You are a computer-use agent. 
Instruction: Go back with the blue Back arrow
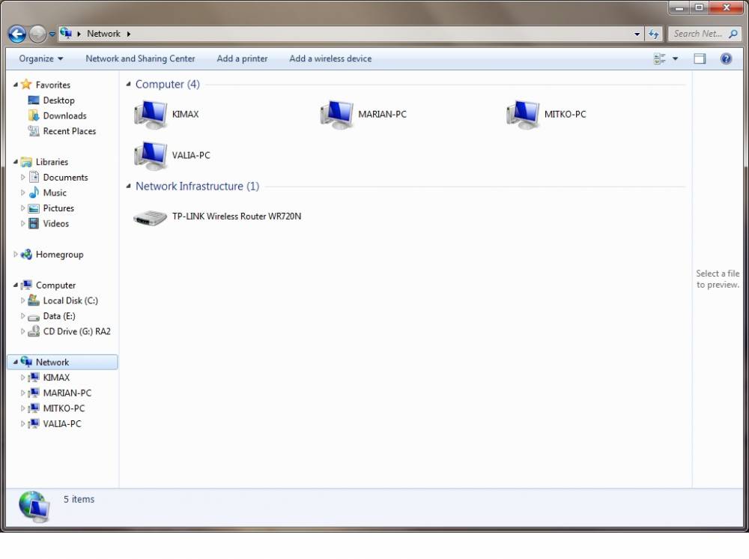click(x=17, y=34)
